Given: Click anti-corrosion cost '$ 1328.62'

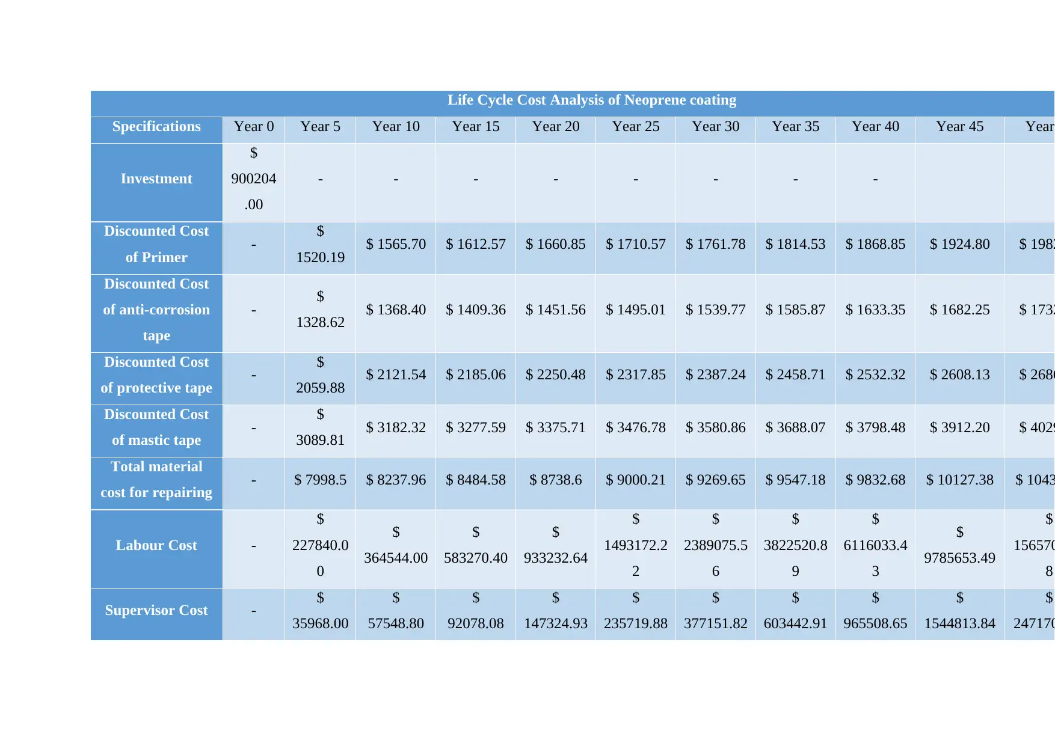Looking at the screenshot, I should [x=321, y=310].
